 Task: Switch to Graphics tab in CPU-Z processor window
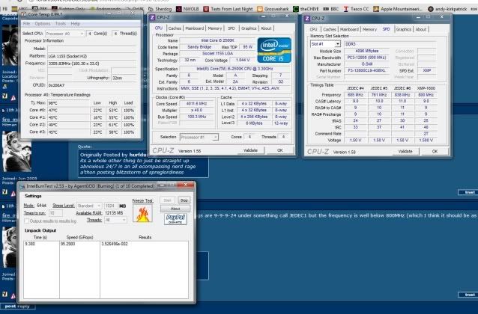[x=249, y=28]
